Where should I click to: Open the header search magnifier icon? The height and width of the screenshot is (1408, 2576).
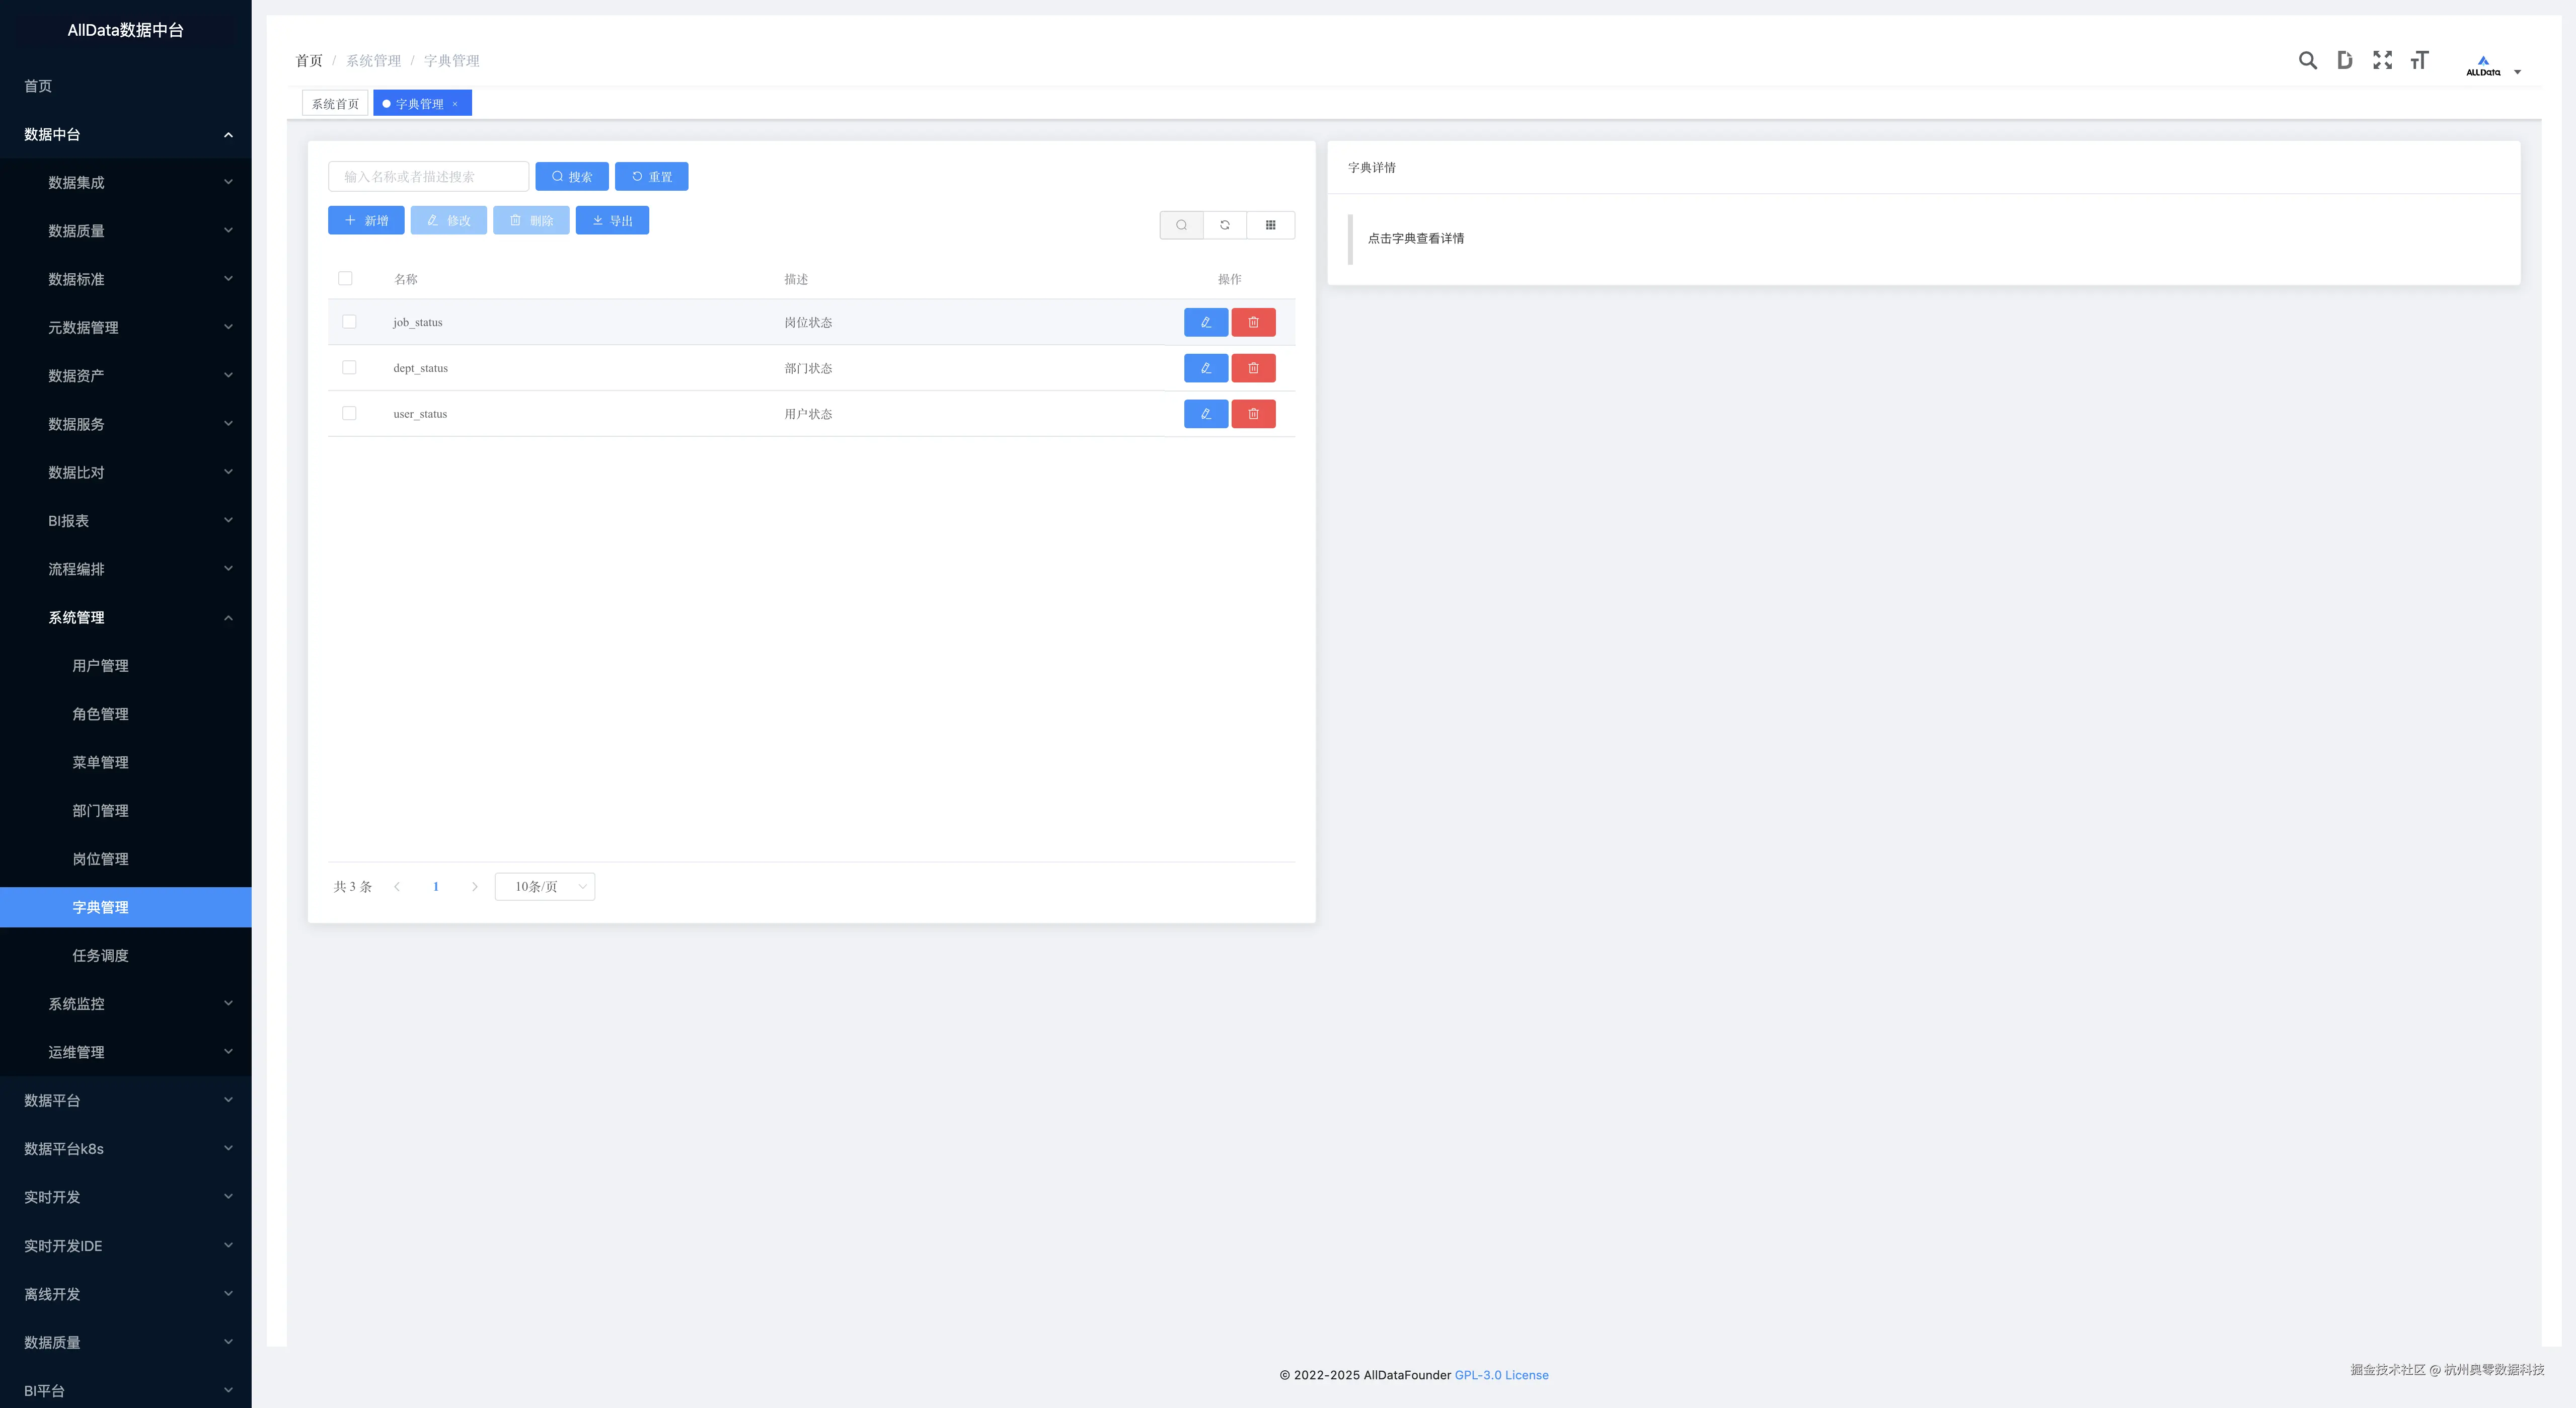(x=2307, y=60)
